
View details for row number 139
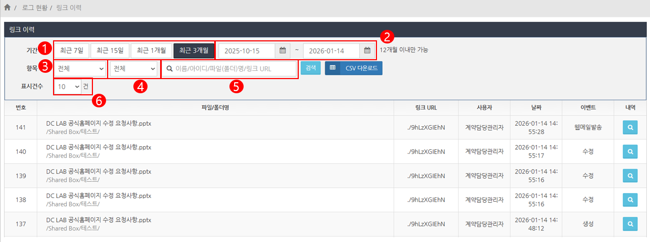pos(630,175)
